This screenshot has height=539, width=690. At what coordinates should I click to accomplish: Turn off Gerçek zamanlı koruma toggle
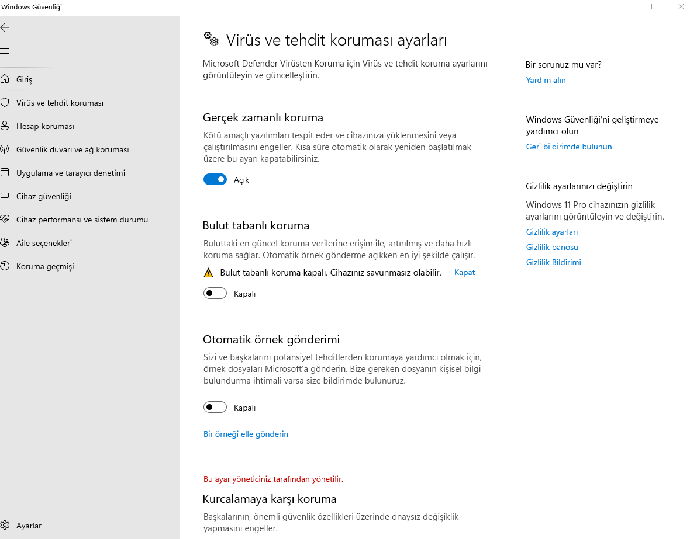pos(215,180)
